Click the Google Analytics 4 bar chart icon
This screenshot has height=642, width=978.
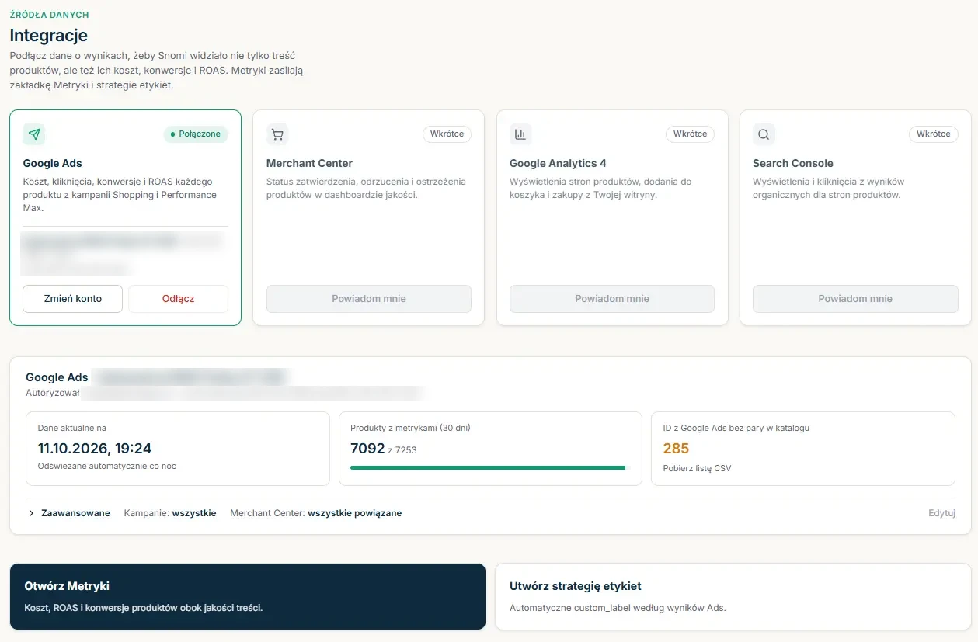click(x=520, y=134)
